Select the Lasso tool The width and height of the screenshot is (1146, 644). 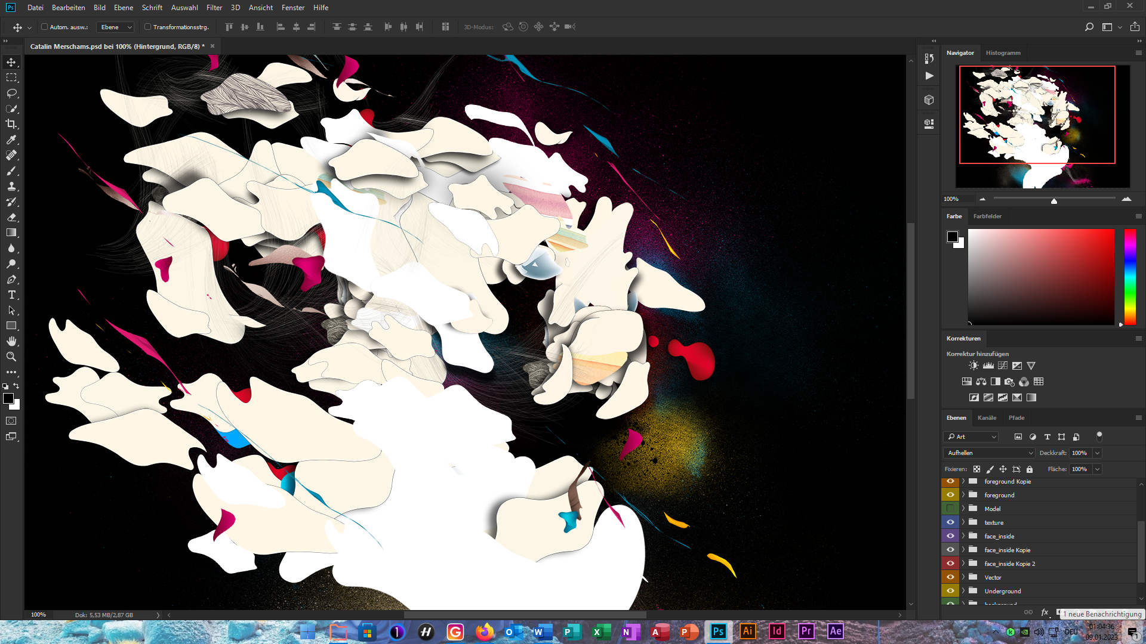pos(11,93)
